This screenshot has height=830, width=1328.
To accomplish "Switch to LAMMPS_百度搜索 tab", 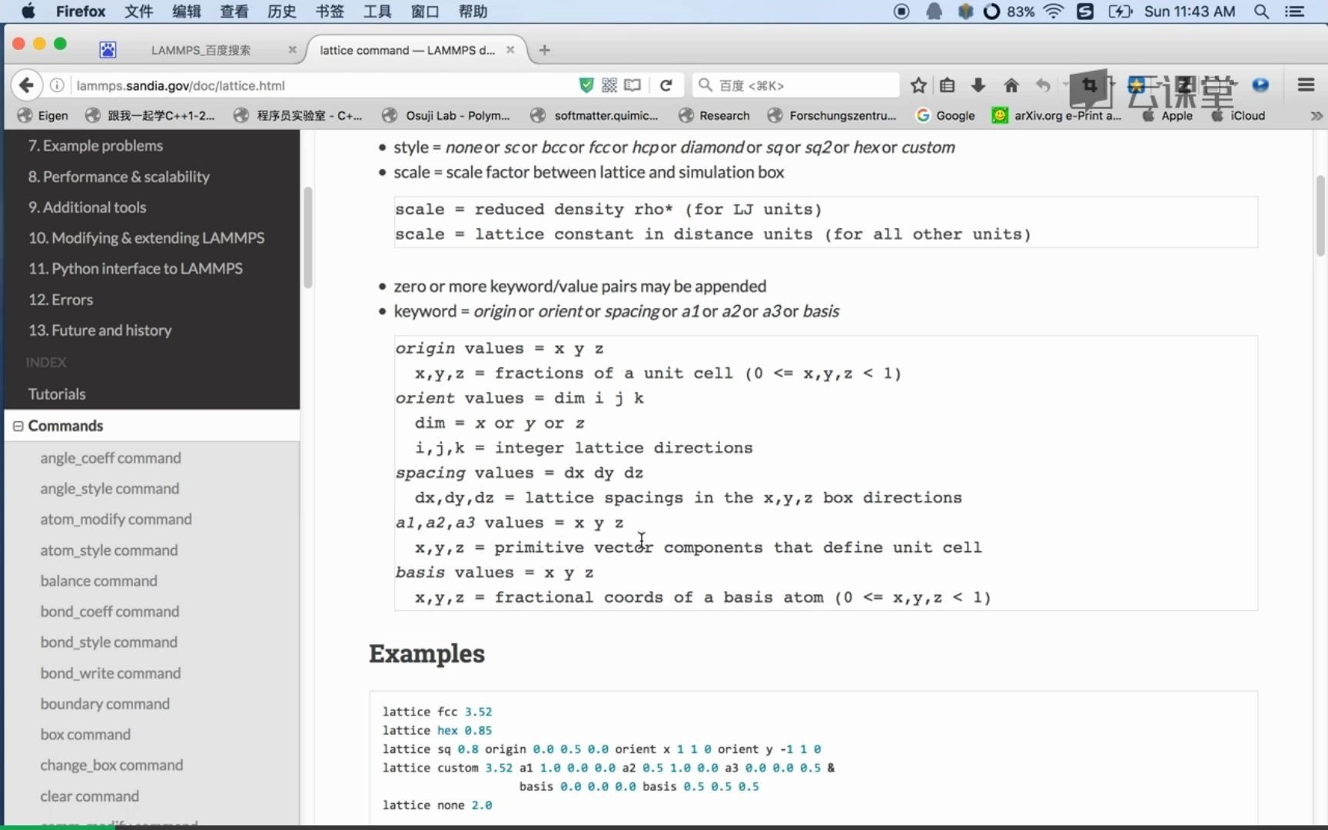I will (201, 50).
